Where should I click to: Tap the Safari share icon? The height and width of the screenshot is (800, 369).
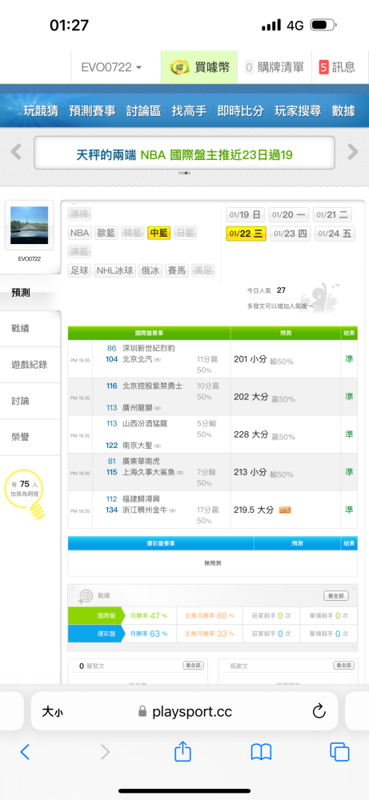[182, 751]
